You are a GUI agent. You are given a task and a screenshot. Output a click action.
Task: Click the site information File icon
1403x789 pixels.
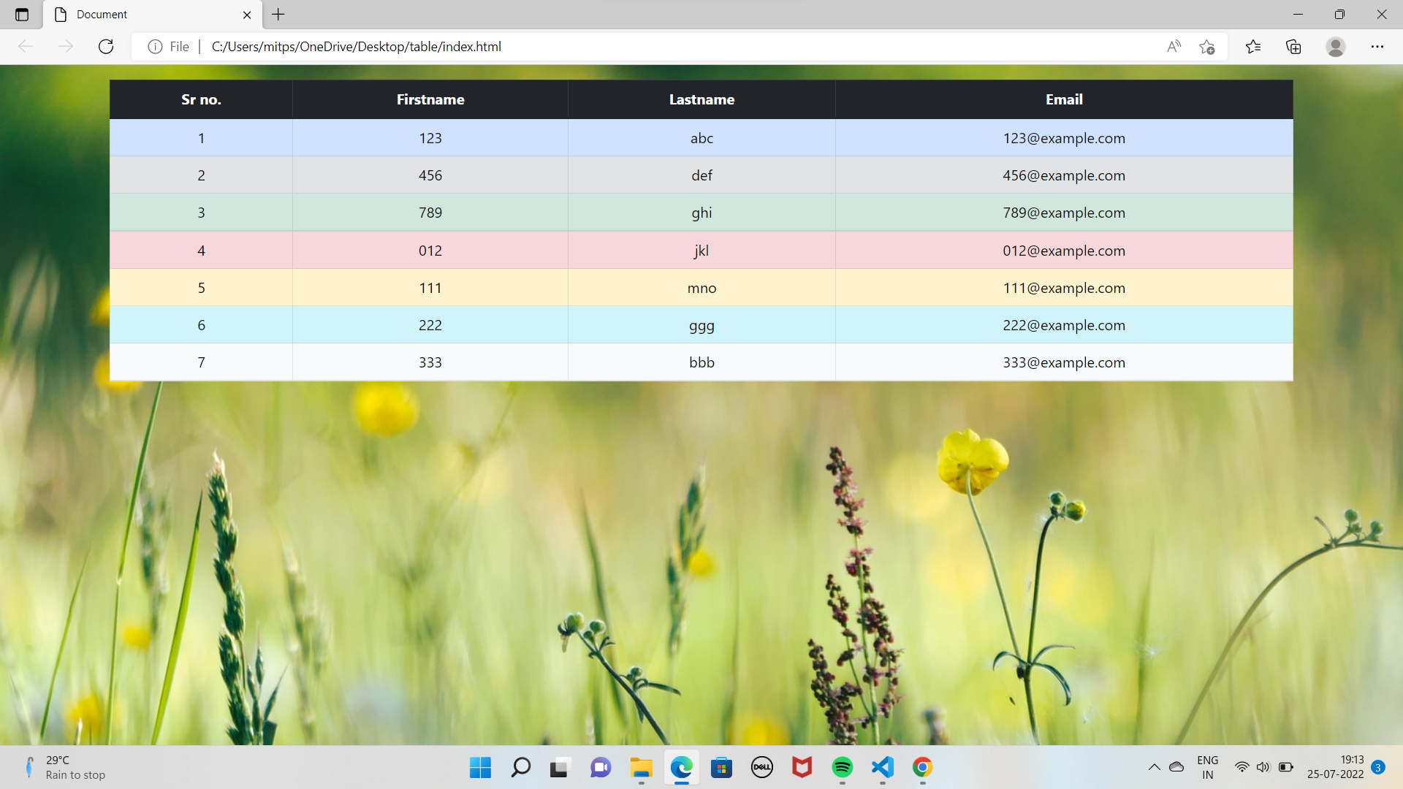click(155, 47)
